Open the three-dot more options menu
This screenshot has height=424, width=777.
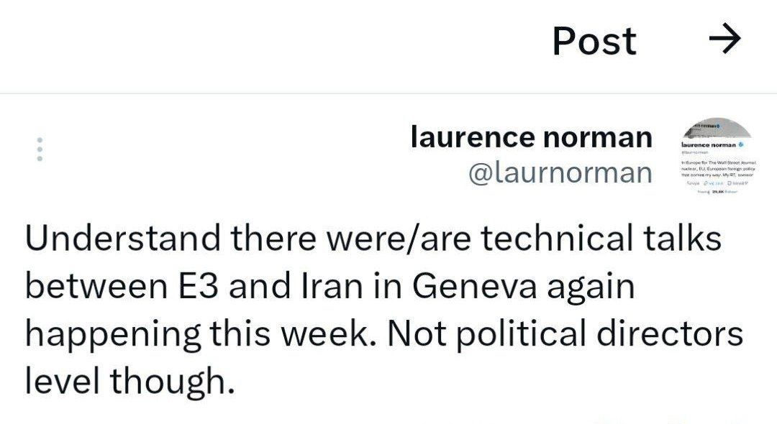click(x=40, y=149)
